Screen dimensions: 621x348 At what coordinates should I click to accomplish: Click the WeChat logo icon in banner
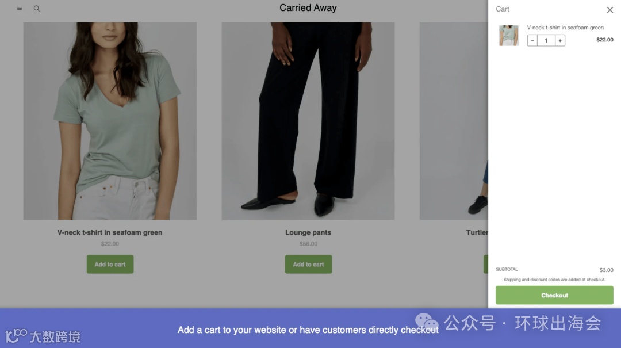pos(427,323)
